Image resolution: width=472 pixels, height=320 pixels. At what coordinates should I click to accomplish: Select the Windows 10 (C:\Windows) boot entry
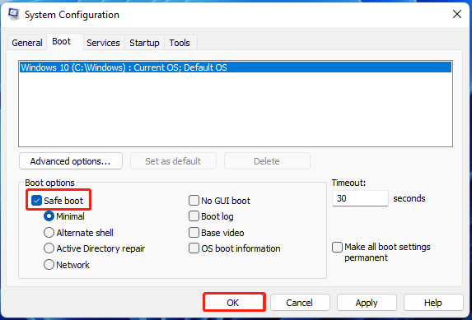[x=236, y=67]
